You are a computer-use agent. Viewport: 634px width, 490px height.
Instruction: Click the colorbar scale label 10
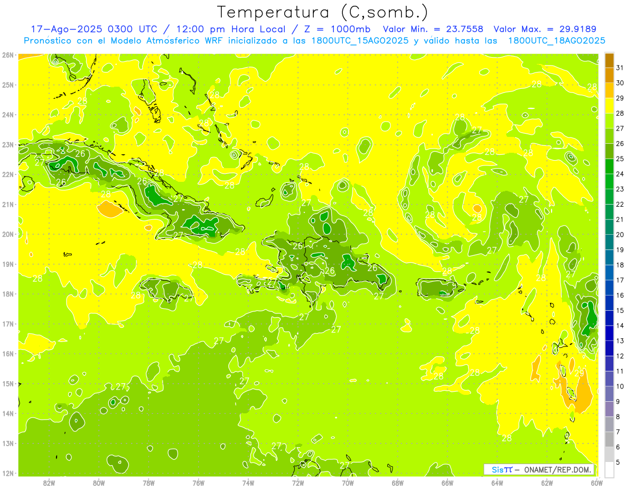620,386
